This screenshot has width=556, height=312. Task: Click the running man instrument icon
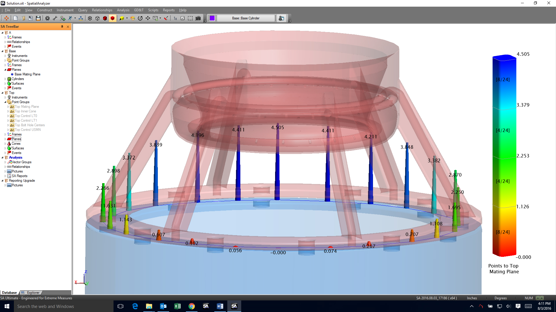(x=70, y=18)
